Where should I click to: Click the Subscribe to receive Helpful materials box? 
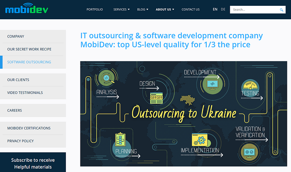click(33, 162)
